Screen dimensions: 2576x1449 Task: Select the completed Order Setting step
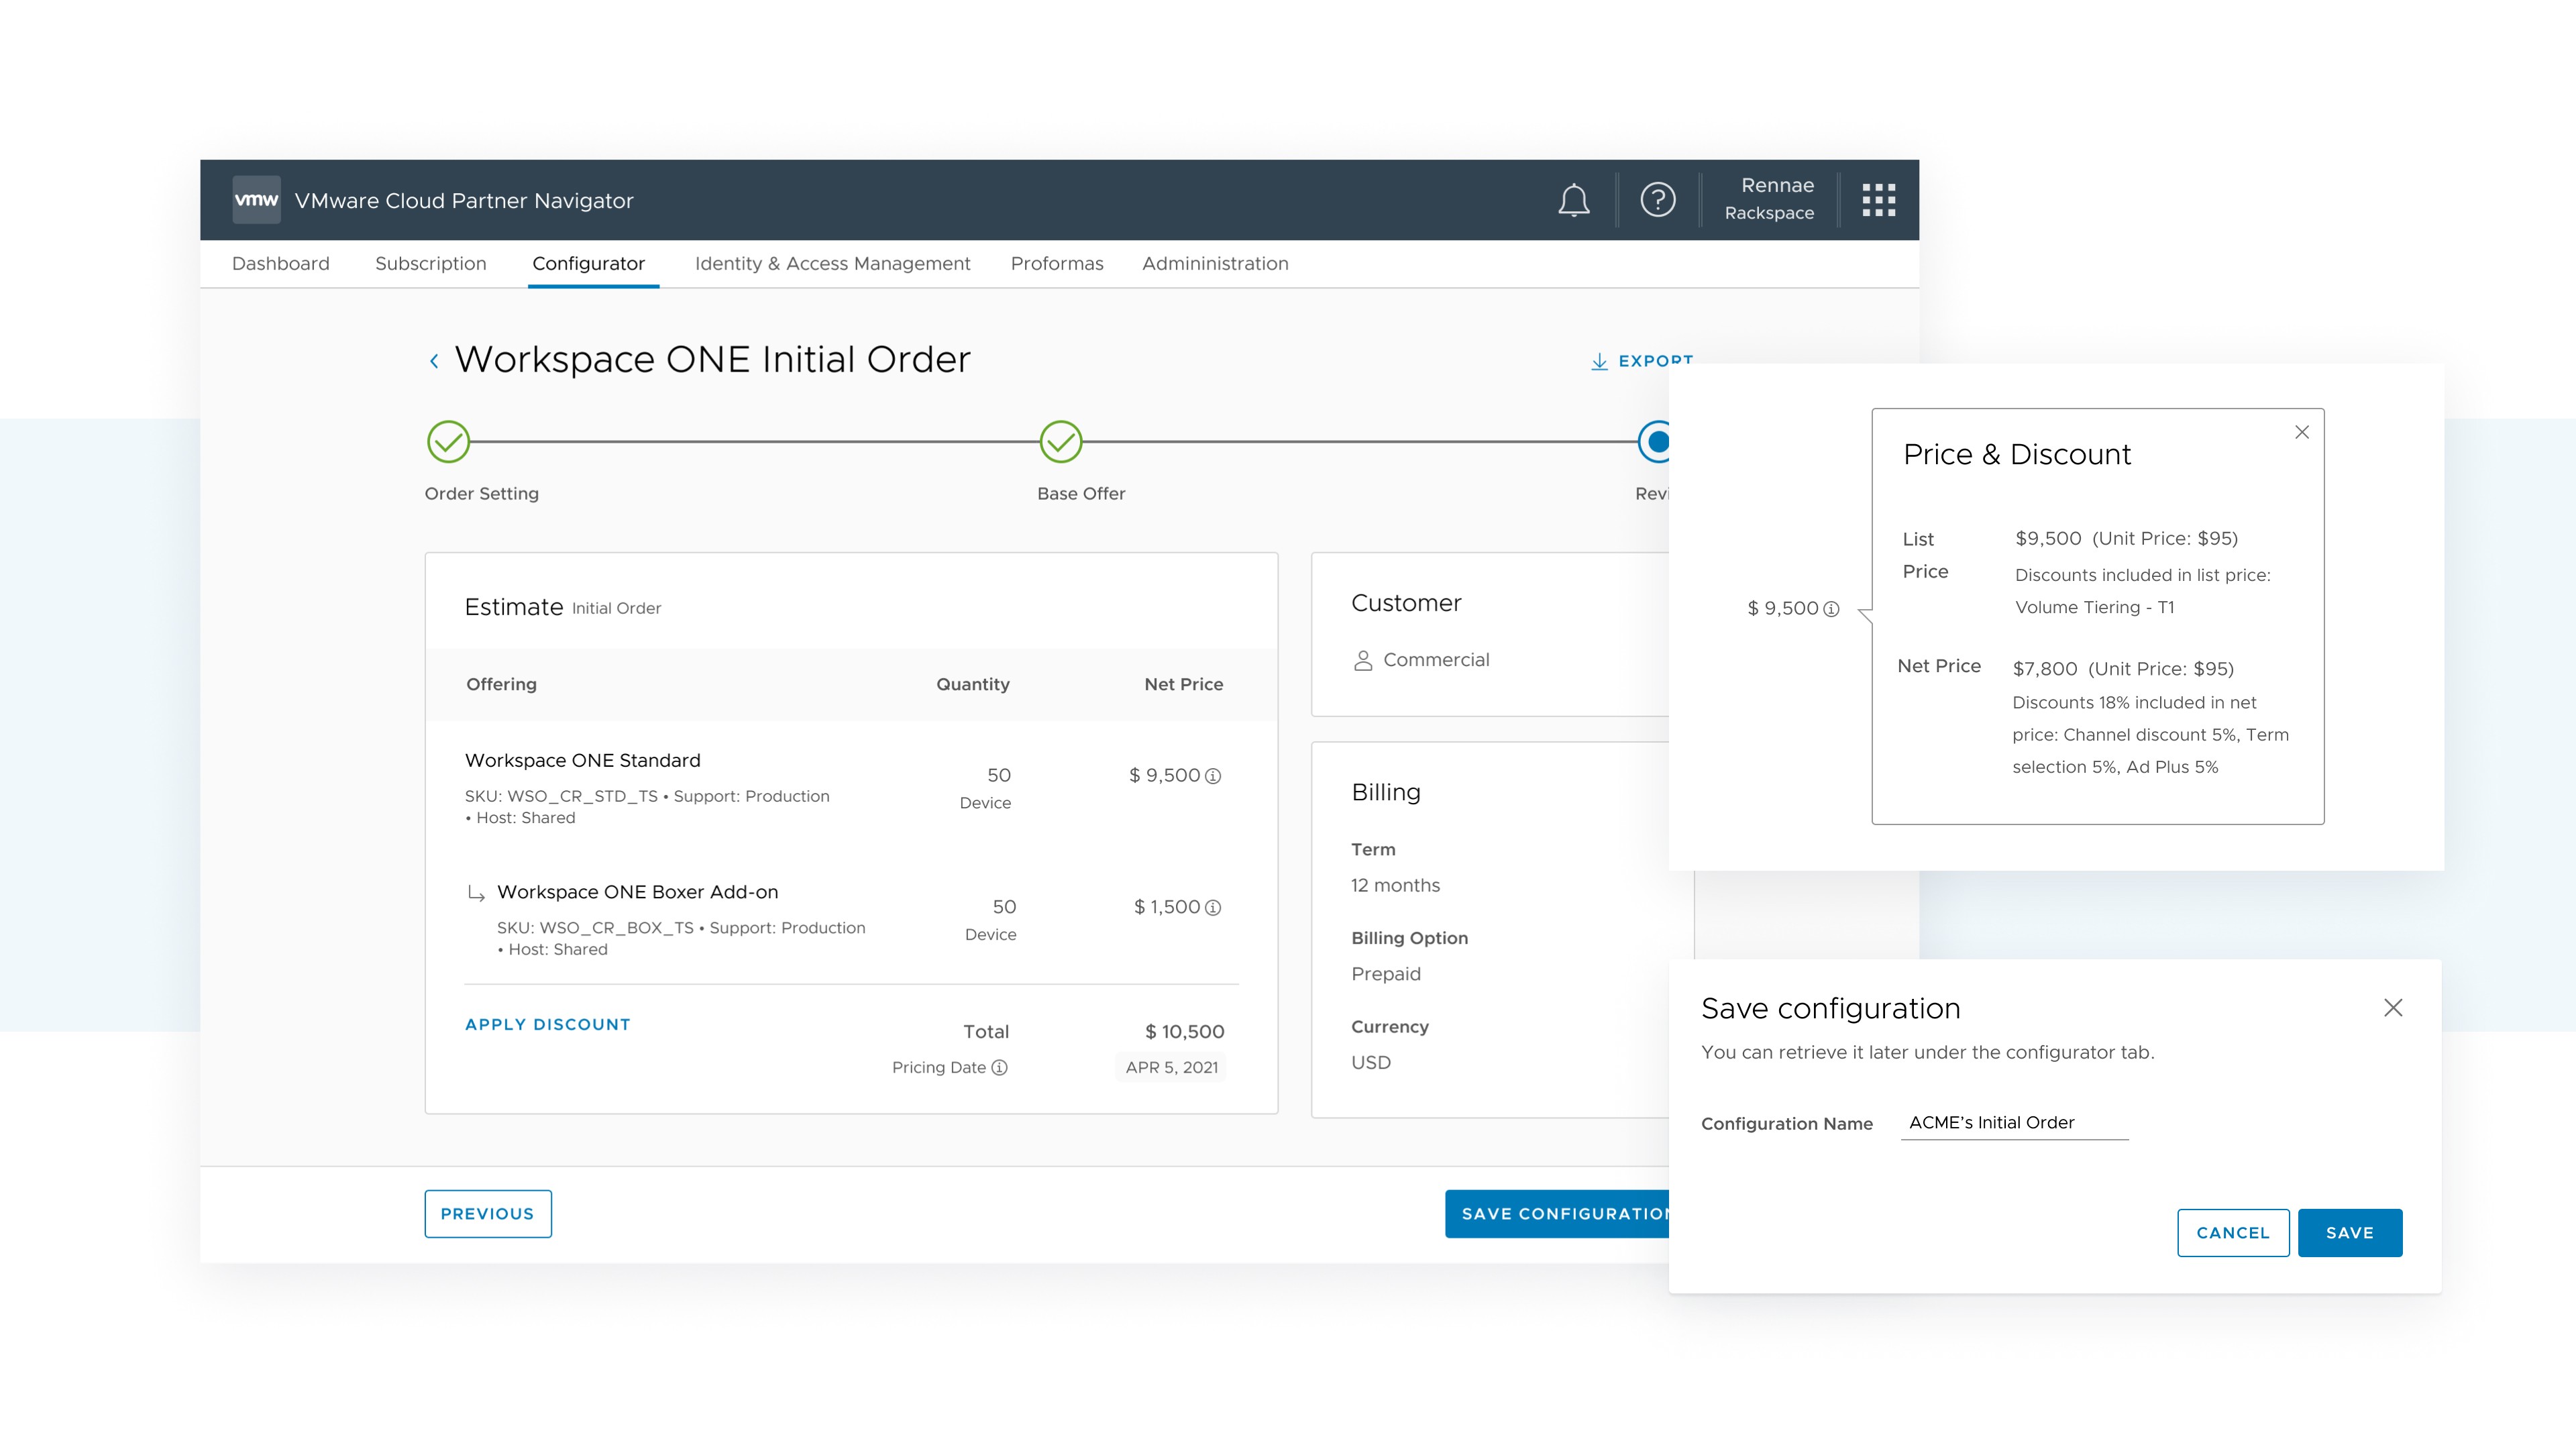pyautogui.click(x=448, y=442)
